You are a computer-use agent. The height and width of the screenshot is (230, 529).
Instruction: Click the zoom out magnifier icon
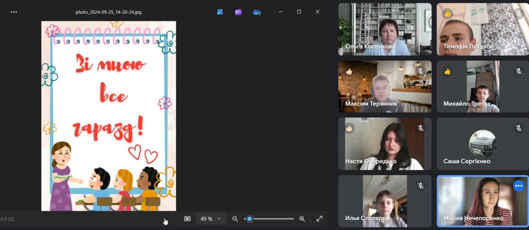pos(235,219)
